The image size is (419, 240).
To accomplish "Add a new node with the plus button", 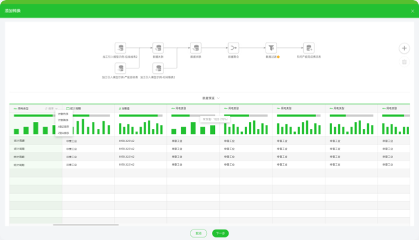I will click(404, 49).
